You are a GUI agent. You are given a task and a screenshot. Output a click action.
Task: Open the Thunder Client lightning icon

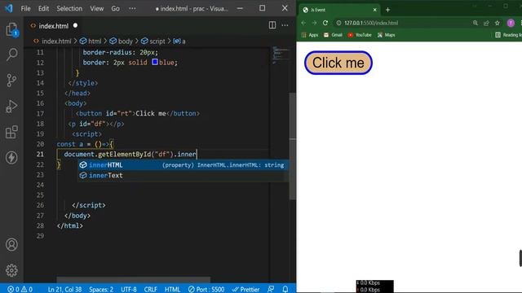tap(11, 157)
